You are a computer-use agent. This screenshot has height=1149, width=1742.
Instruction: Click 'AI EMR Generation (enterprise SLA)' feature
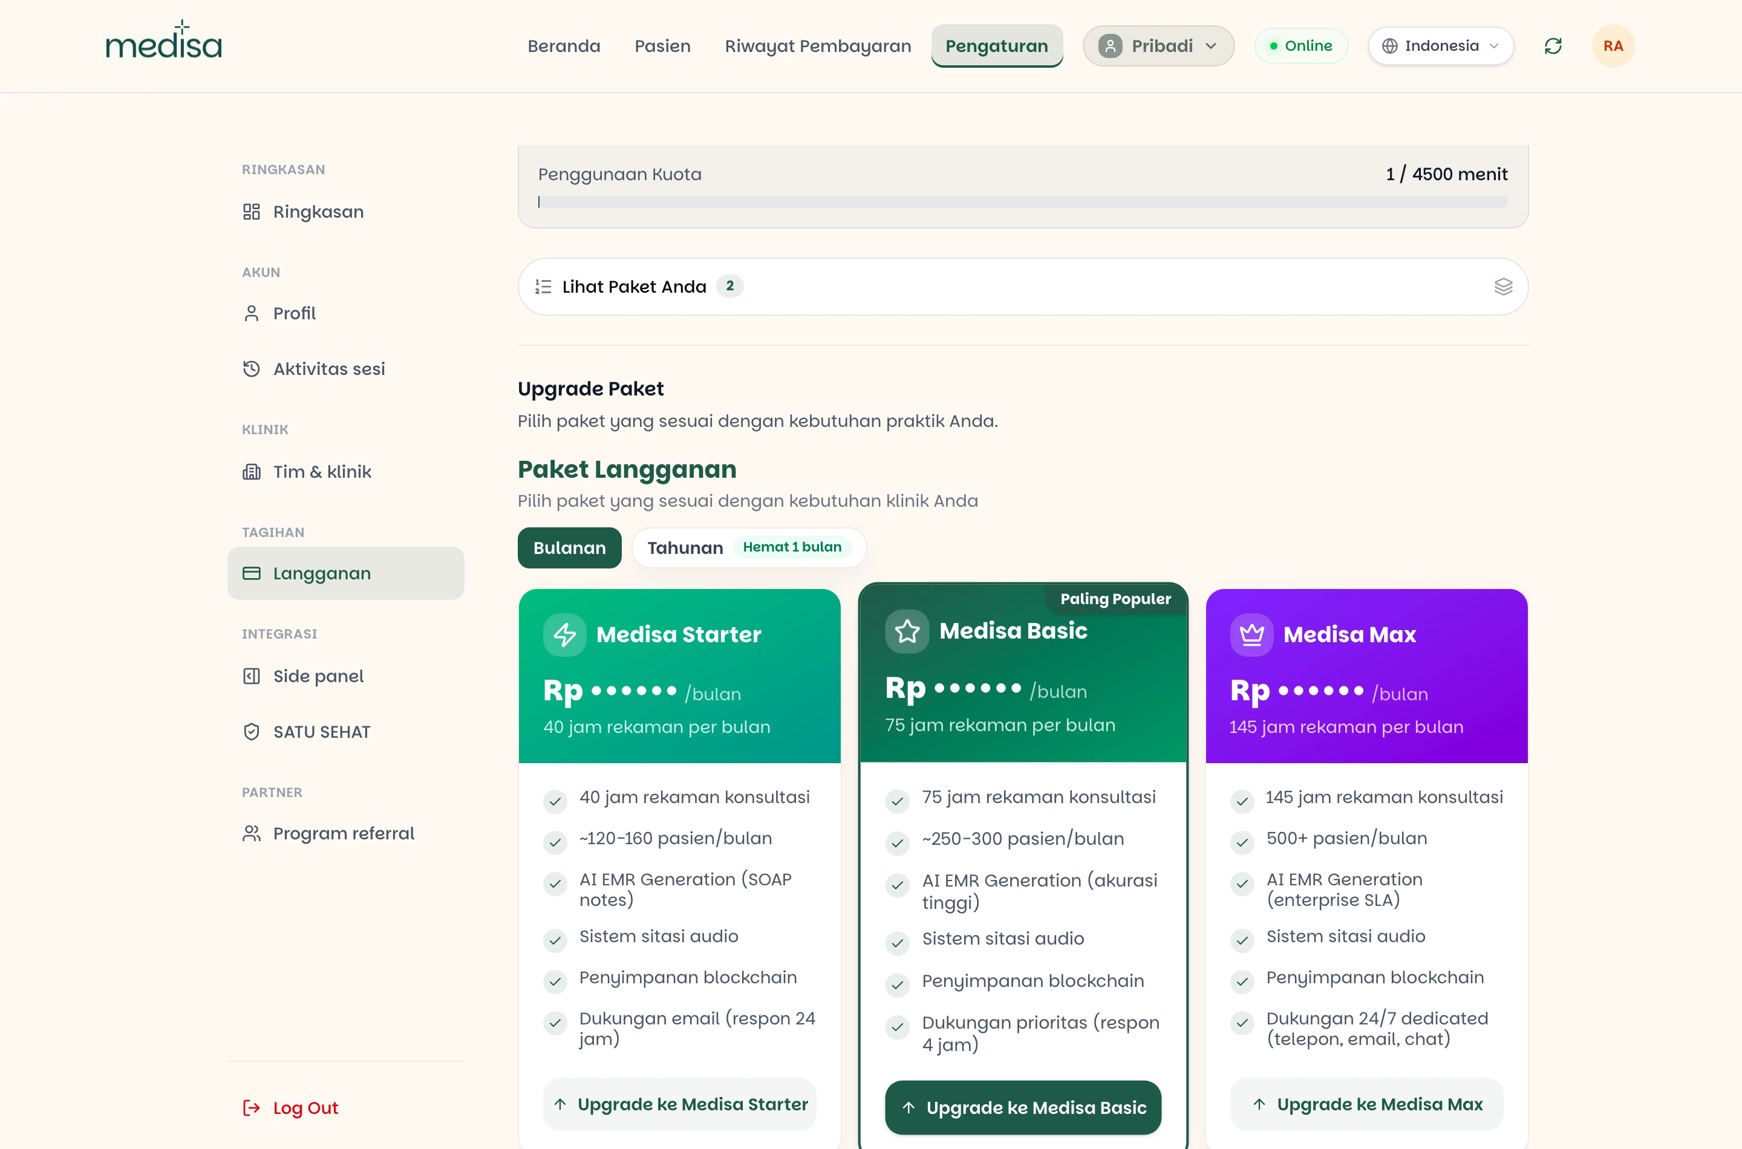point(1344,890)
